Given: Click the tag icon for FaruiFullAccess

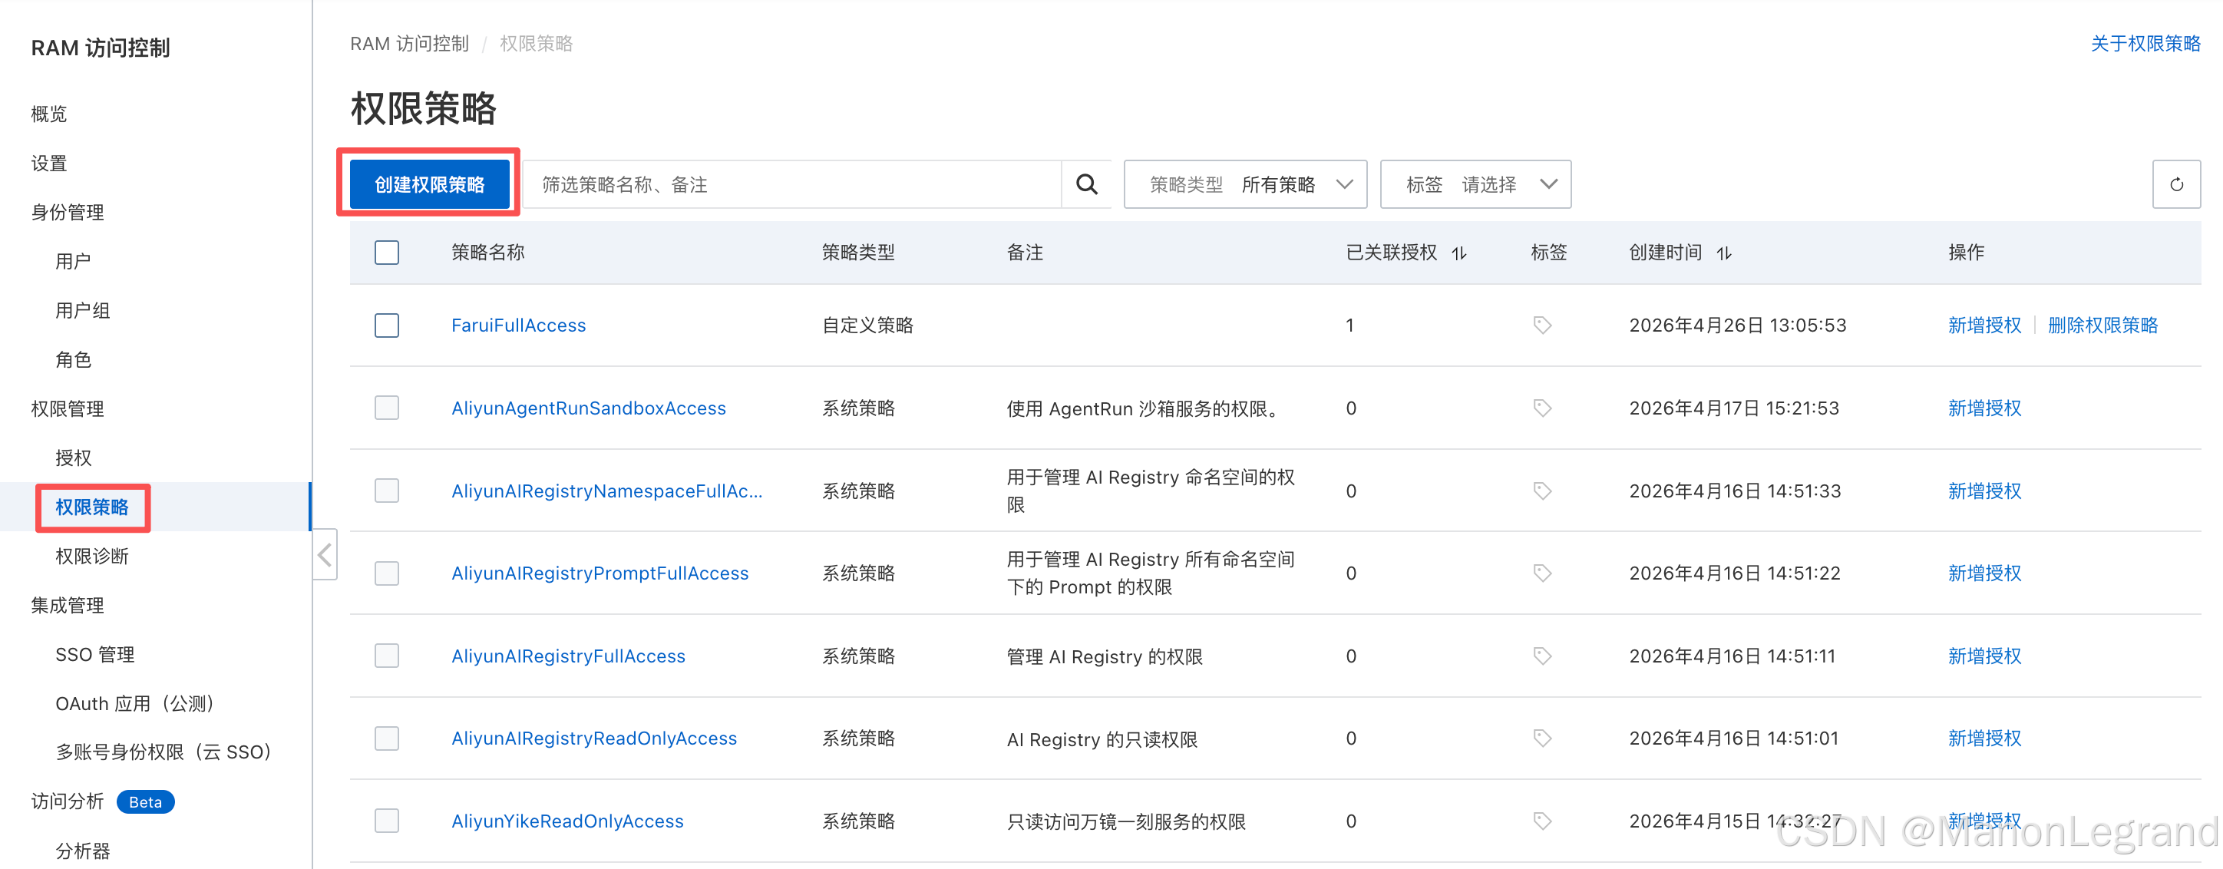Looking at the screenshot, I should point(1541,325).
